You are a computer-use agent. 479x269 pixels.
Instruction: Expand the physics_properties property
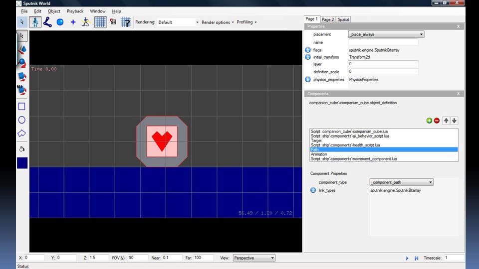click(x=308, y=79)
